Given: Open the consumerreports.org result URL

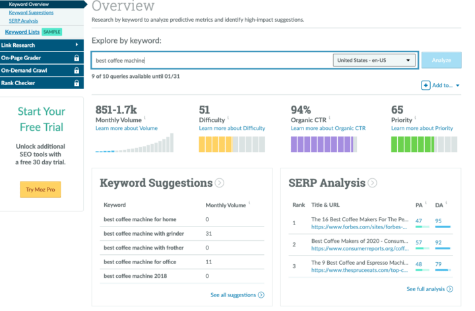Looking at the screenshot, I should coord(360,248).
